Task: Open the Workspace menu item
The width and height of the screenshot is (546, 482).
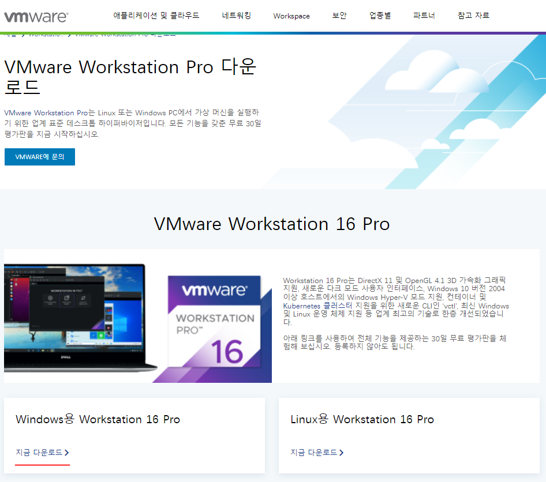Action: [291, 16]
